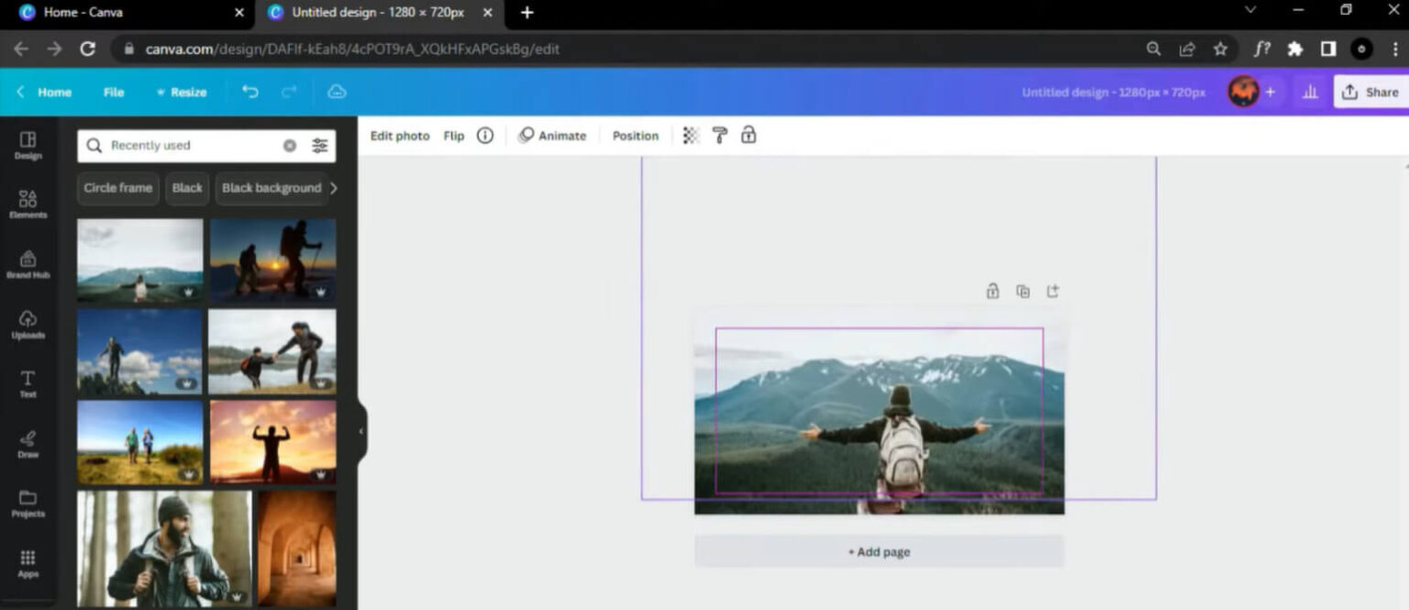1409x610 pixels.
Task: Go back to Home
Action: (44, 92)
